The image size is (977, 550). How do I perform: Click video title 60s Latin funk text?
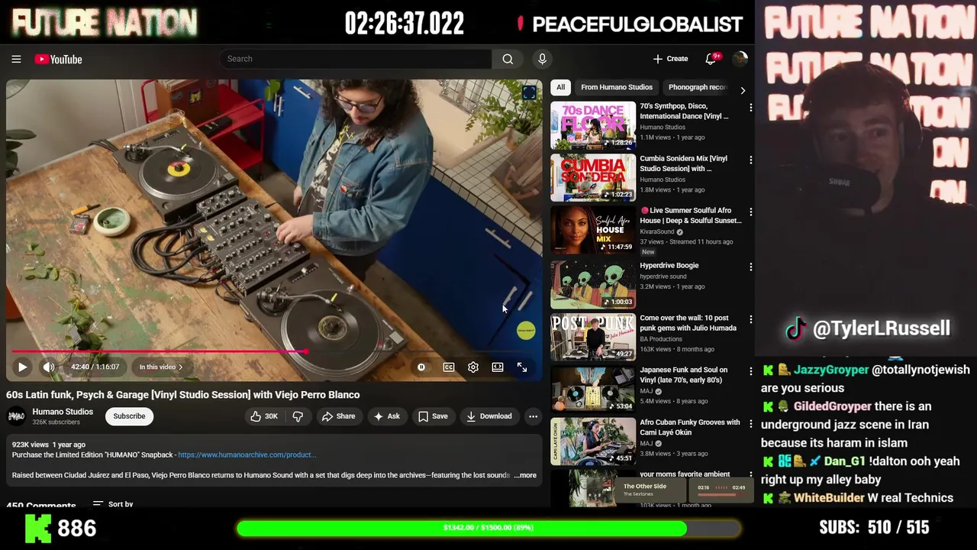(183, 395)
